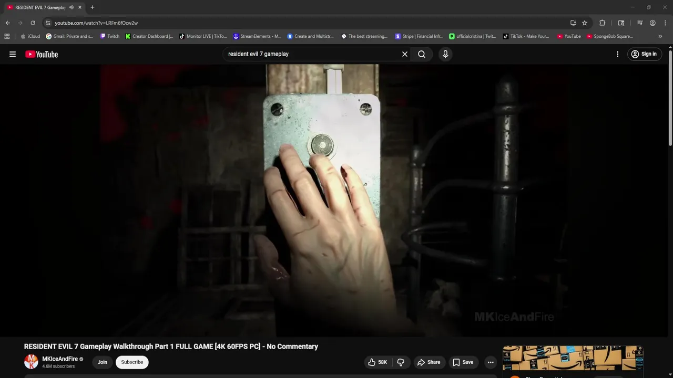Open the media controls toolbar icon
This screenshot has height=378, width=673.
click(640, 23)
